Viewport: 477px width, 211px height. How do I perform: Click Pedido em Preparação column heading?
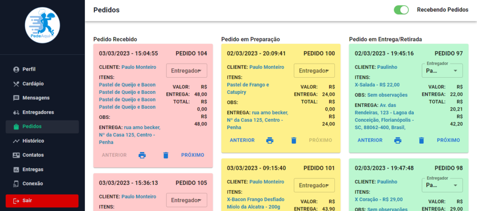[250, 39]
